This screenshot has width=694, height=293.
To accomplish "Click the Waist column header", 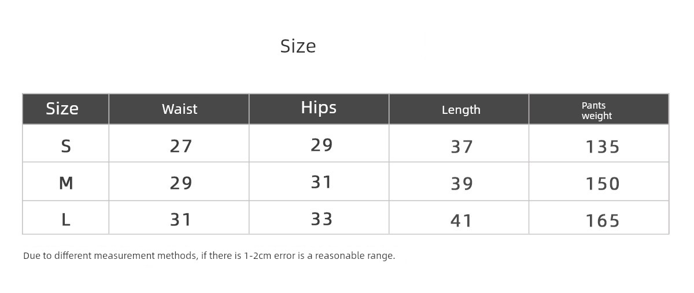I will (179, 109).
